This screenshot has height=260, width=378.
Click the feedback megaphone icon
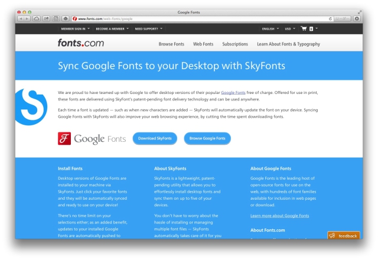coord(332,235)
